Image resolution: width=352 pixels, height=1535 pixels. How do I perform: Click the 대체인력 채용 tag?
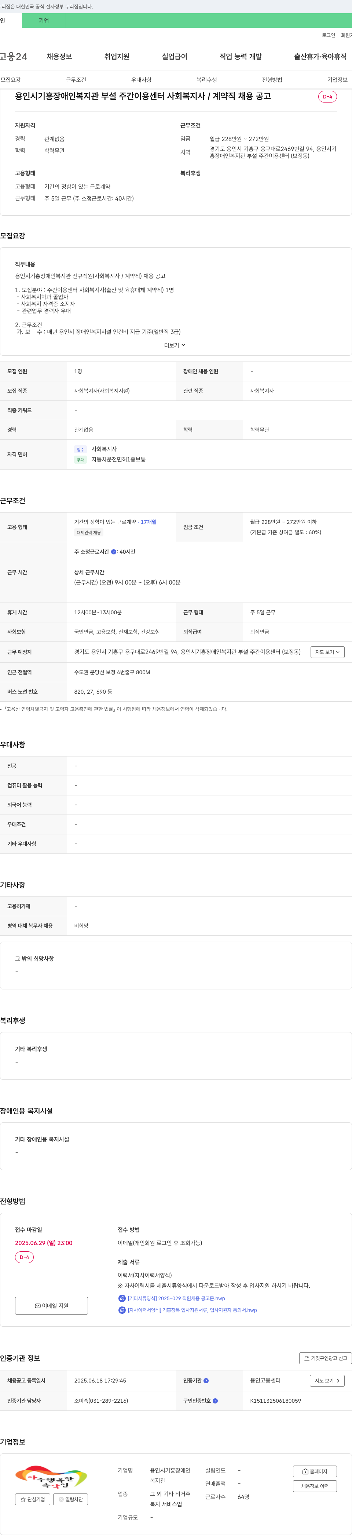(89, 533)
